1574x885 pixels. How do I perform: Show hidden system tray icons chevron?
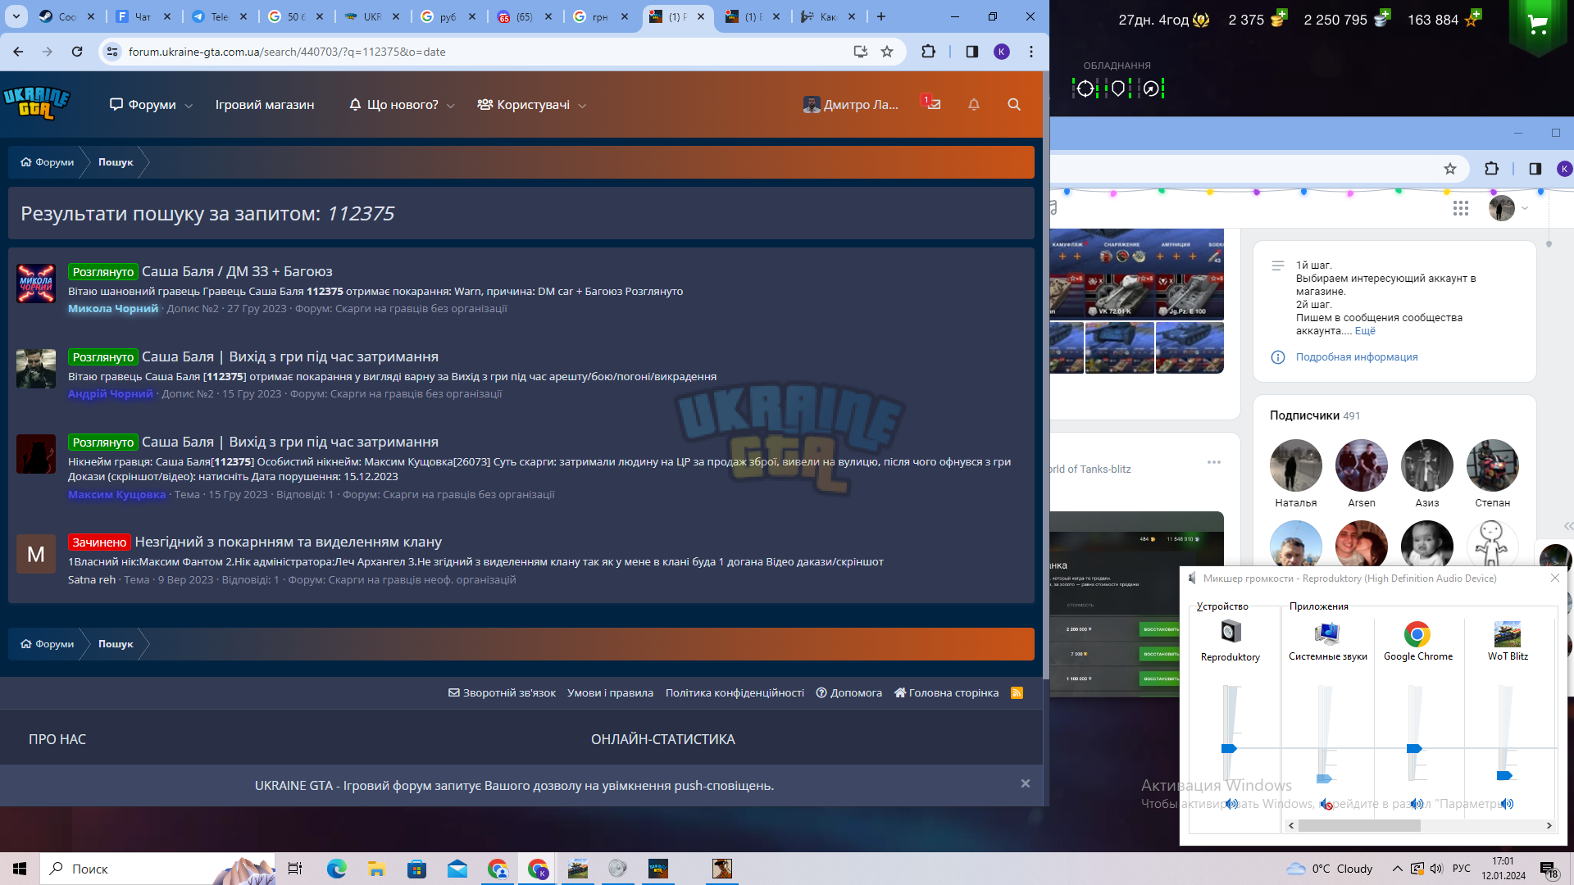click(1397, 869)
